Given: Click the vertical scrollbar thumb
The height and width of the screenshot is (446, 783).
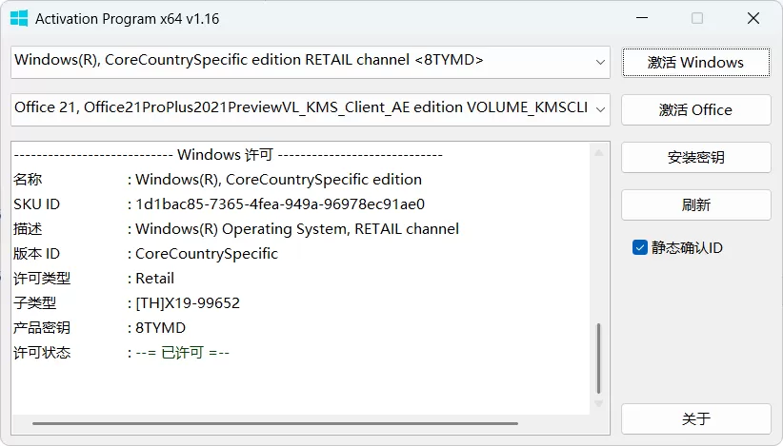Looking at the screenshot, I should coord(599,359).
